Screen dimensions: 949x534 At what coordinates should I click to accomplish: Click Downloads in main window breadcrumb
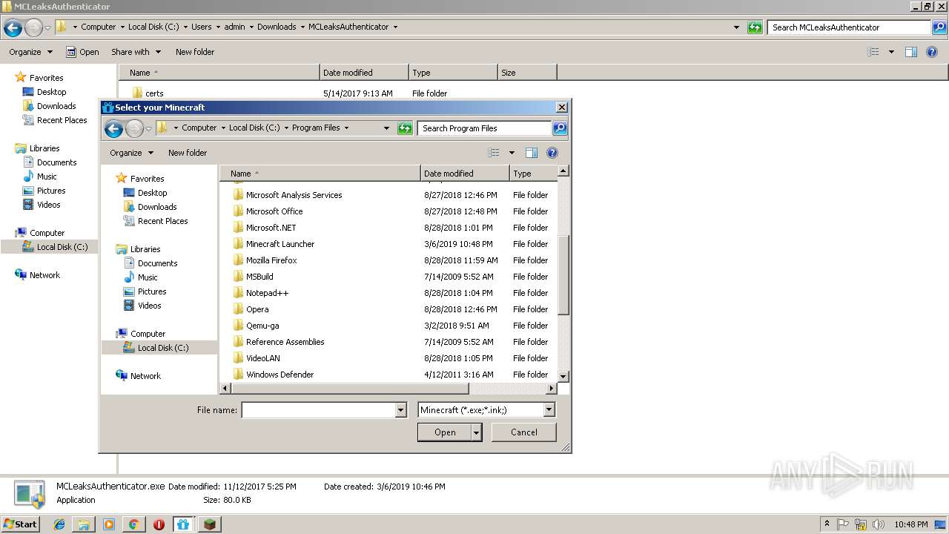(277, 27)
